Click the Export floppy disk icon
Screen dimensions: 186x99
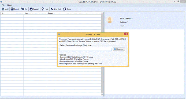[12, 9]
